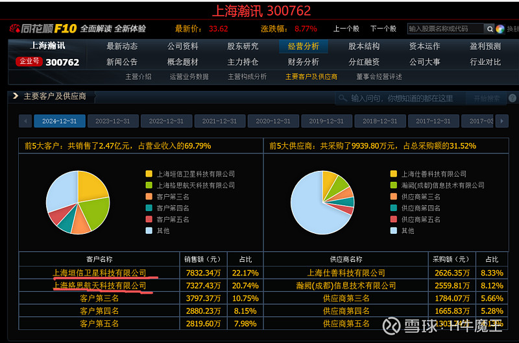Select the 2024-12-31 date tab
519x343 pixels.
coord(60,121)
